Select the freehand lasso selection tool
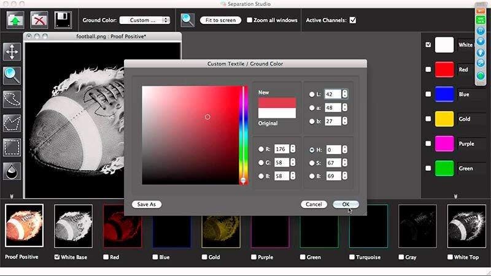Viewport: 491px width, 276px height. pyautogui.click(x=12, y=99)
